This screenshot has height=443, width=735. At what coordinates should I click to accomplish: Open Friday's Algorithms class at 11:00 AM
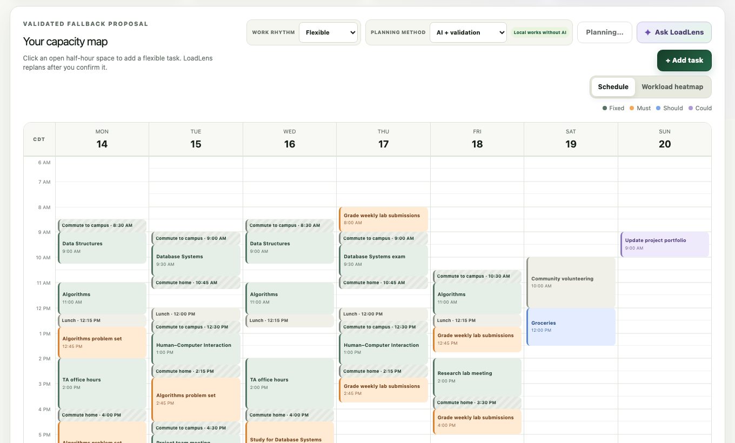(x=477, y=298)
